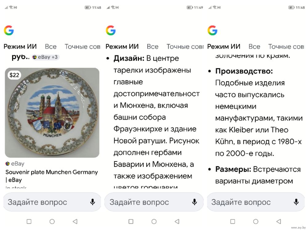Select the "Точные сов…" tab in the middle screen
The image size is (308, 231).
(x=185, y=47)
